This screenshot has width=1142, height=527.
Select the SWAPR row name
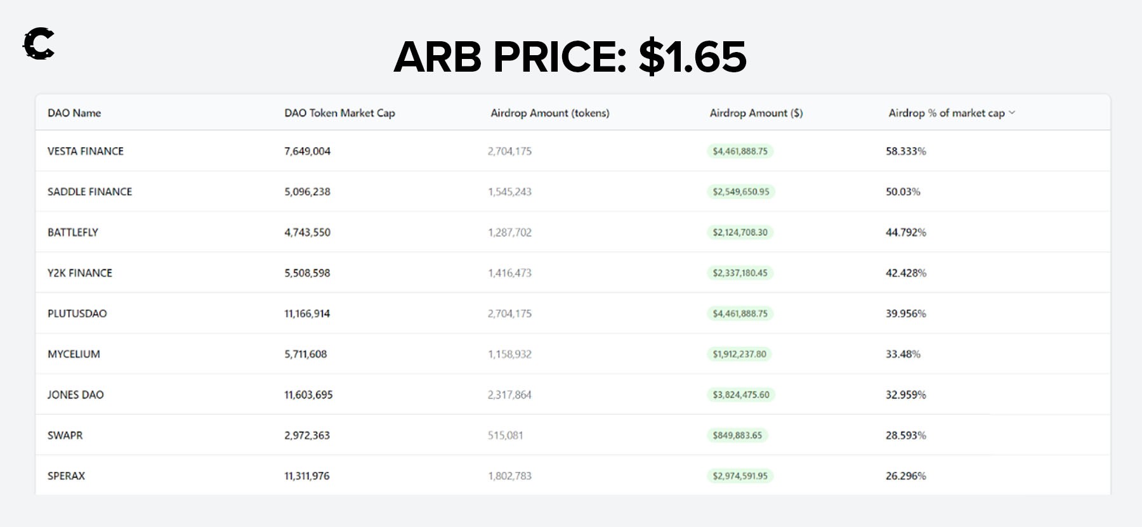point(65,435)
